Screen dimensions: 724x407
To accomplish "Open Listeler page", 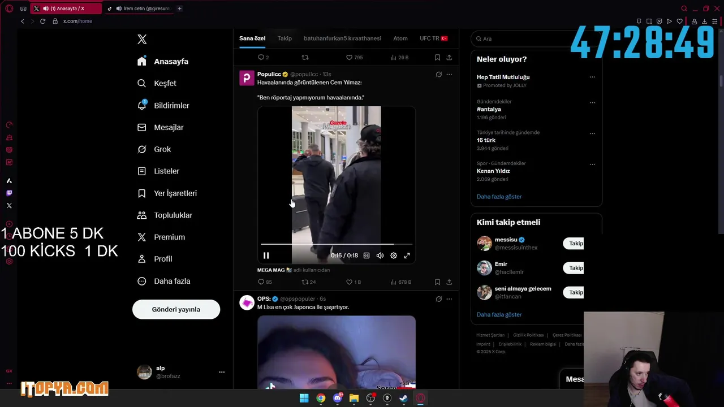I will [158, 171].
